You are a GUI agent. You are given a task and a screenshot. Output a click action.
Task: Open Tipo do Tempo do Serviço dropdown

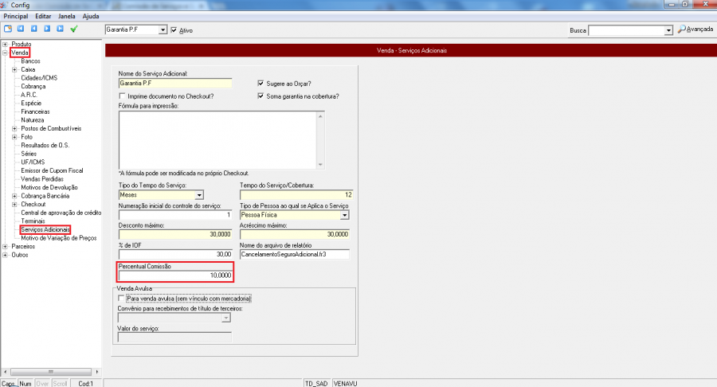tap(199, 195)
